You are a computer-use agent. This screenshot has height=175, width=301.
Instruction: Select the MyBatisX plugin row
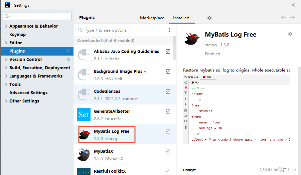(125, 154)
